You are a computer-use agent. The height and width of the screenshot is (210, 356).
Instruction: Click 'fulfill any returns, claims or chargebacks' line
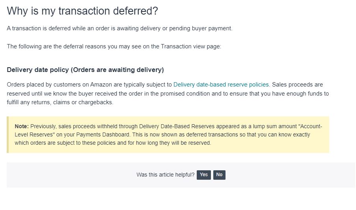click(60, 102)
